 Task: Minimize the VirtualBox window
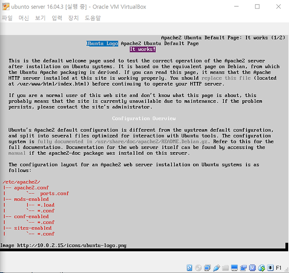click(x=236, y=6)
